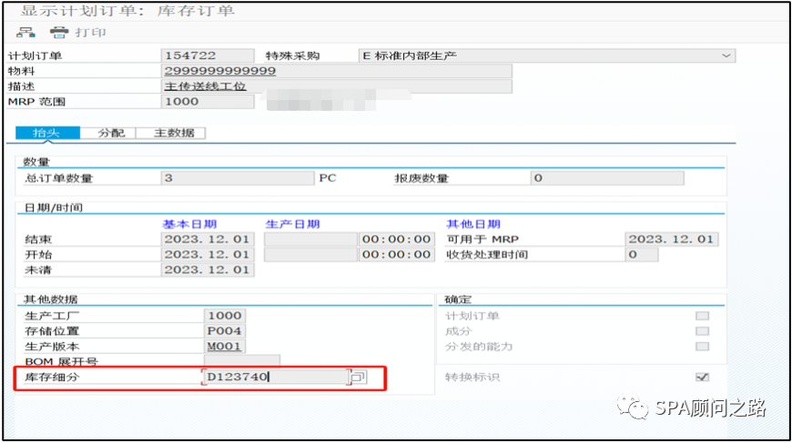Click the 打印 print label

click(90, 33)
